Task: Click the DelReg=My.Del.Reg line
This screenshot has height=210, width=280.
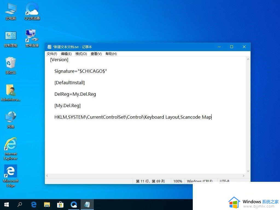Action: (75, 94)
